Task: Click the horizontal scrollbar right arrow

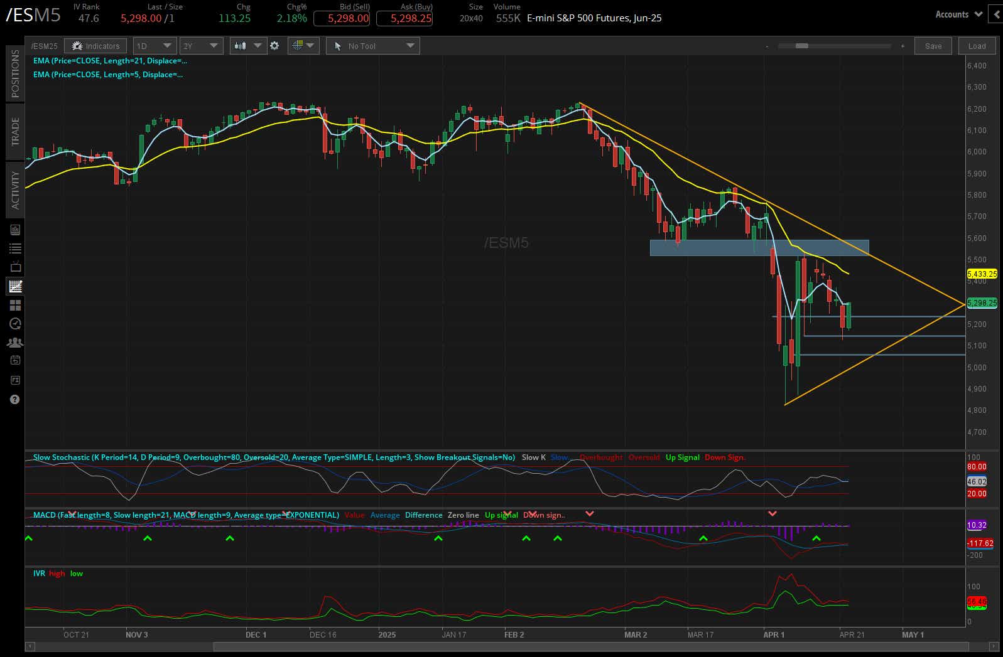Action: coord(994,646)
